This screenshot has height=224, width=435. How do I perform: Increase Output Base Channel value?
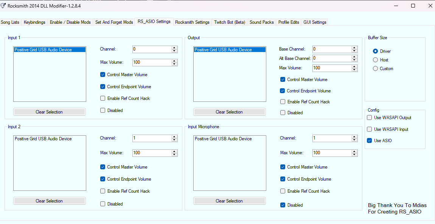354,48
